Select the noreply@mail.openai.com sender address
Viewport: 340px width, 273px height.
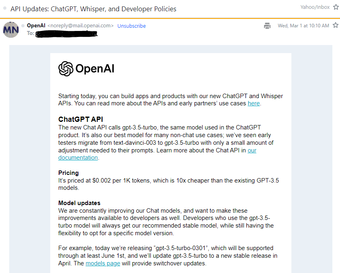tap(80, 26)
